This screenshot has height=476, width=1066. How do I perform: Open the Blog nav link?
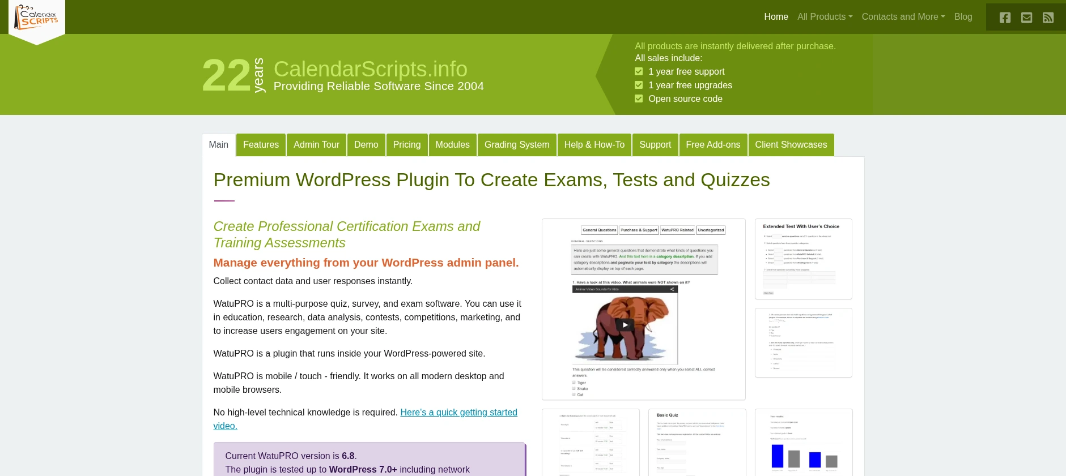[963, 17]
